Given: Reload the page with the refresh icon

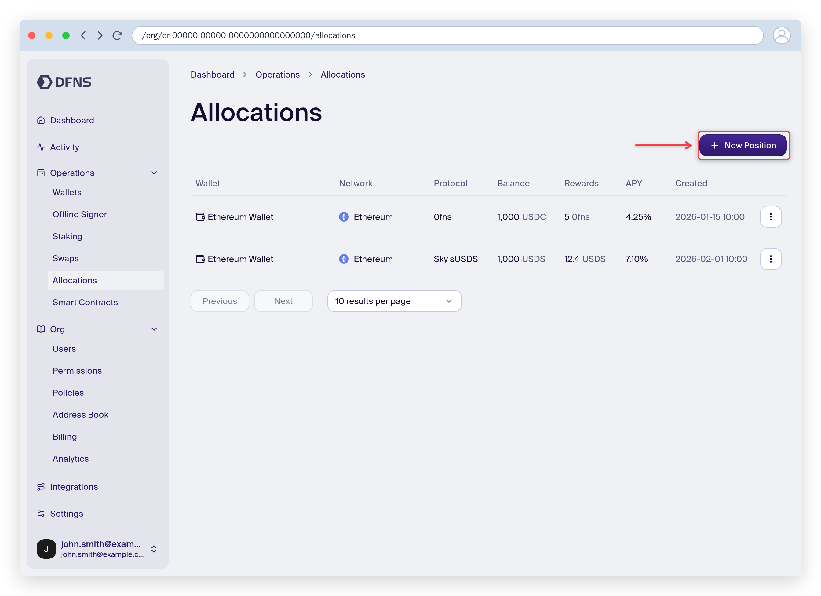Looking at the screenshot, I should tap(117, 35).
